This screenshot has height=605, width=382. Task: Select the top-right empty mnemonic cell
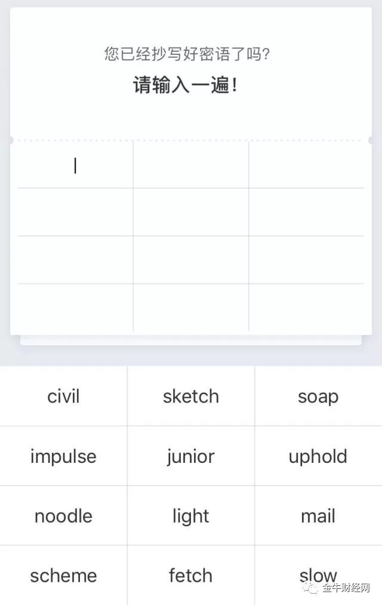[306, 165]
